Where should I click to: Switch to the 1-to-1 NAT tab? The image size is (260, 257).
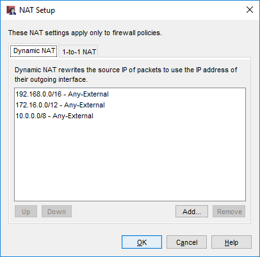tap(79, 52)
